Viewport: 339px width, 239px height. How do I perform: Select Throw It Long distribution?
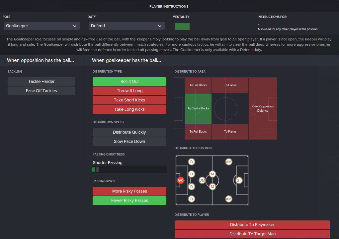[x=129, y=91]
